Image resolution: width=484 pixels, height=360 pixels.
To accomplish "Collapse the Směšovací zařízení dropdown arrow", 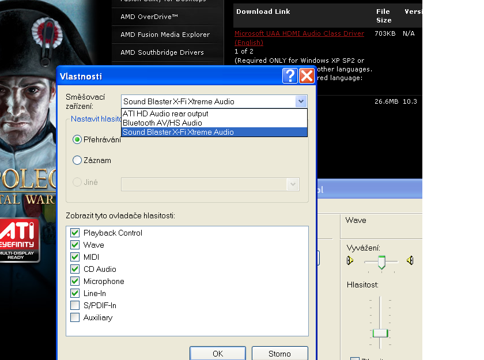I will (301, 101).
